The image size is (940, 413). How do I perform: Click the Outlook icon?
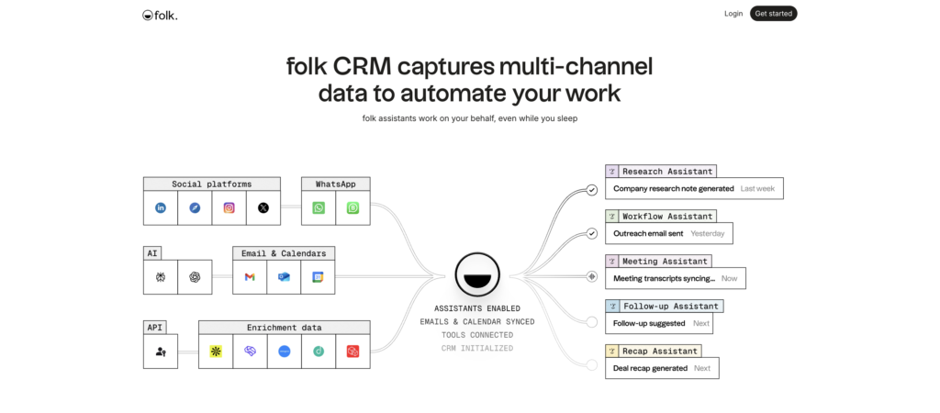point(284,277)
